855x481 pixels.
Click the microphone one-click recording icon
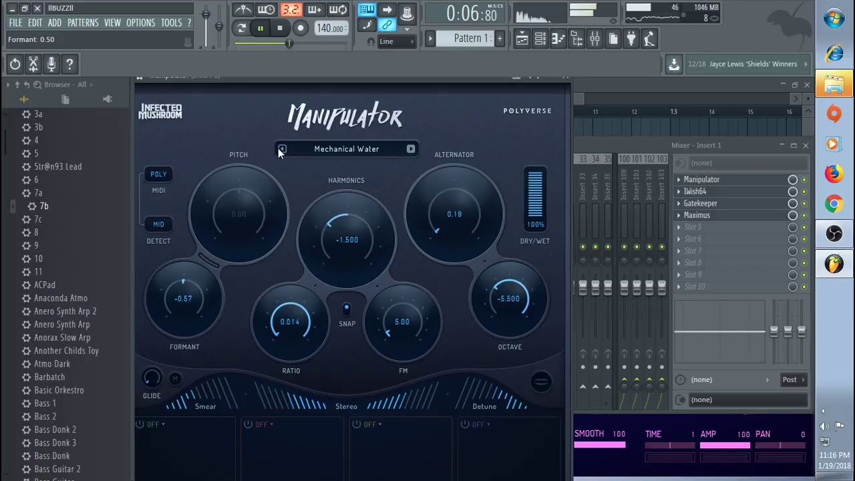(x=51, y=64)
